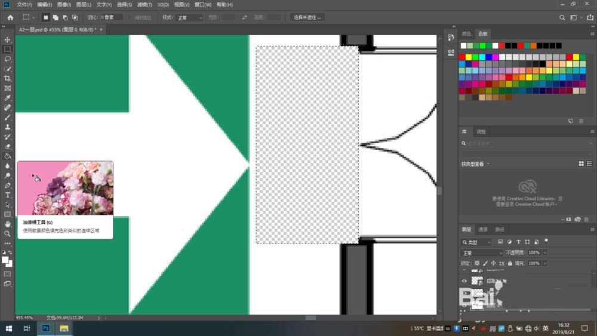Open the layer blend mode 正常 dropdown

pos(482,253)
